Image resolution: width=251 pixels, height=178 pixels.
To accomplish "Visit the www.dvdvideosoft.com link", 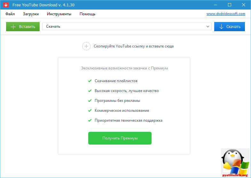I will (x=226, y=14).
